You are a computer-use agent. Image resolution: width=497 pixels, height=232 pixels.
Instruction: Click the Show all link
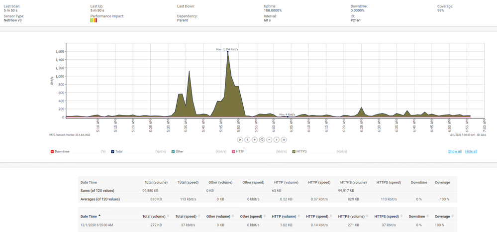(x=455, y=151)
